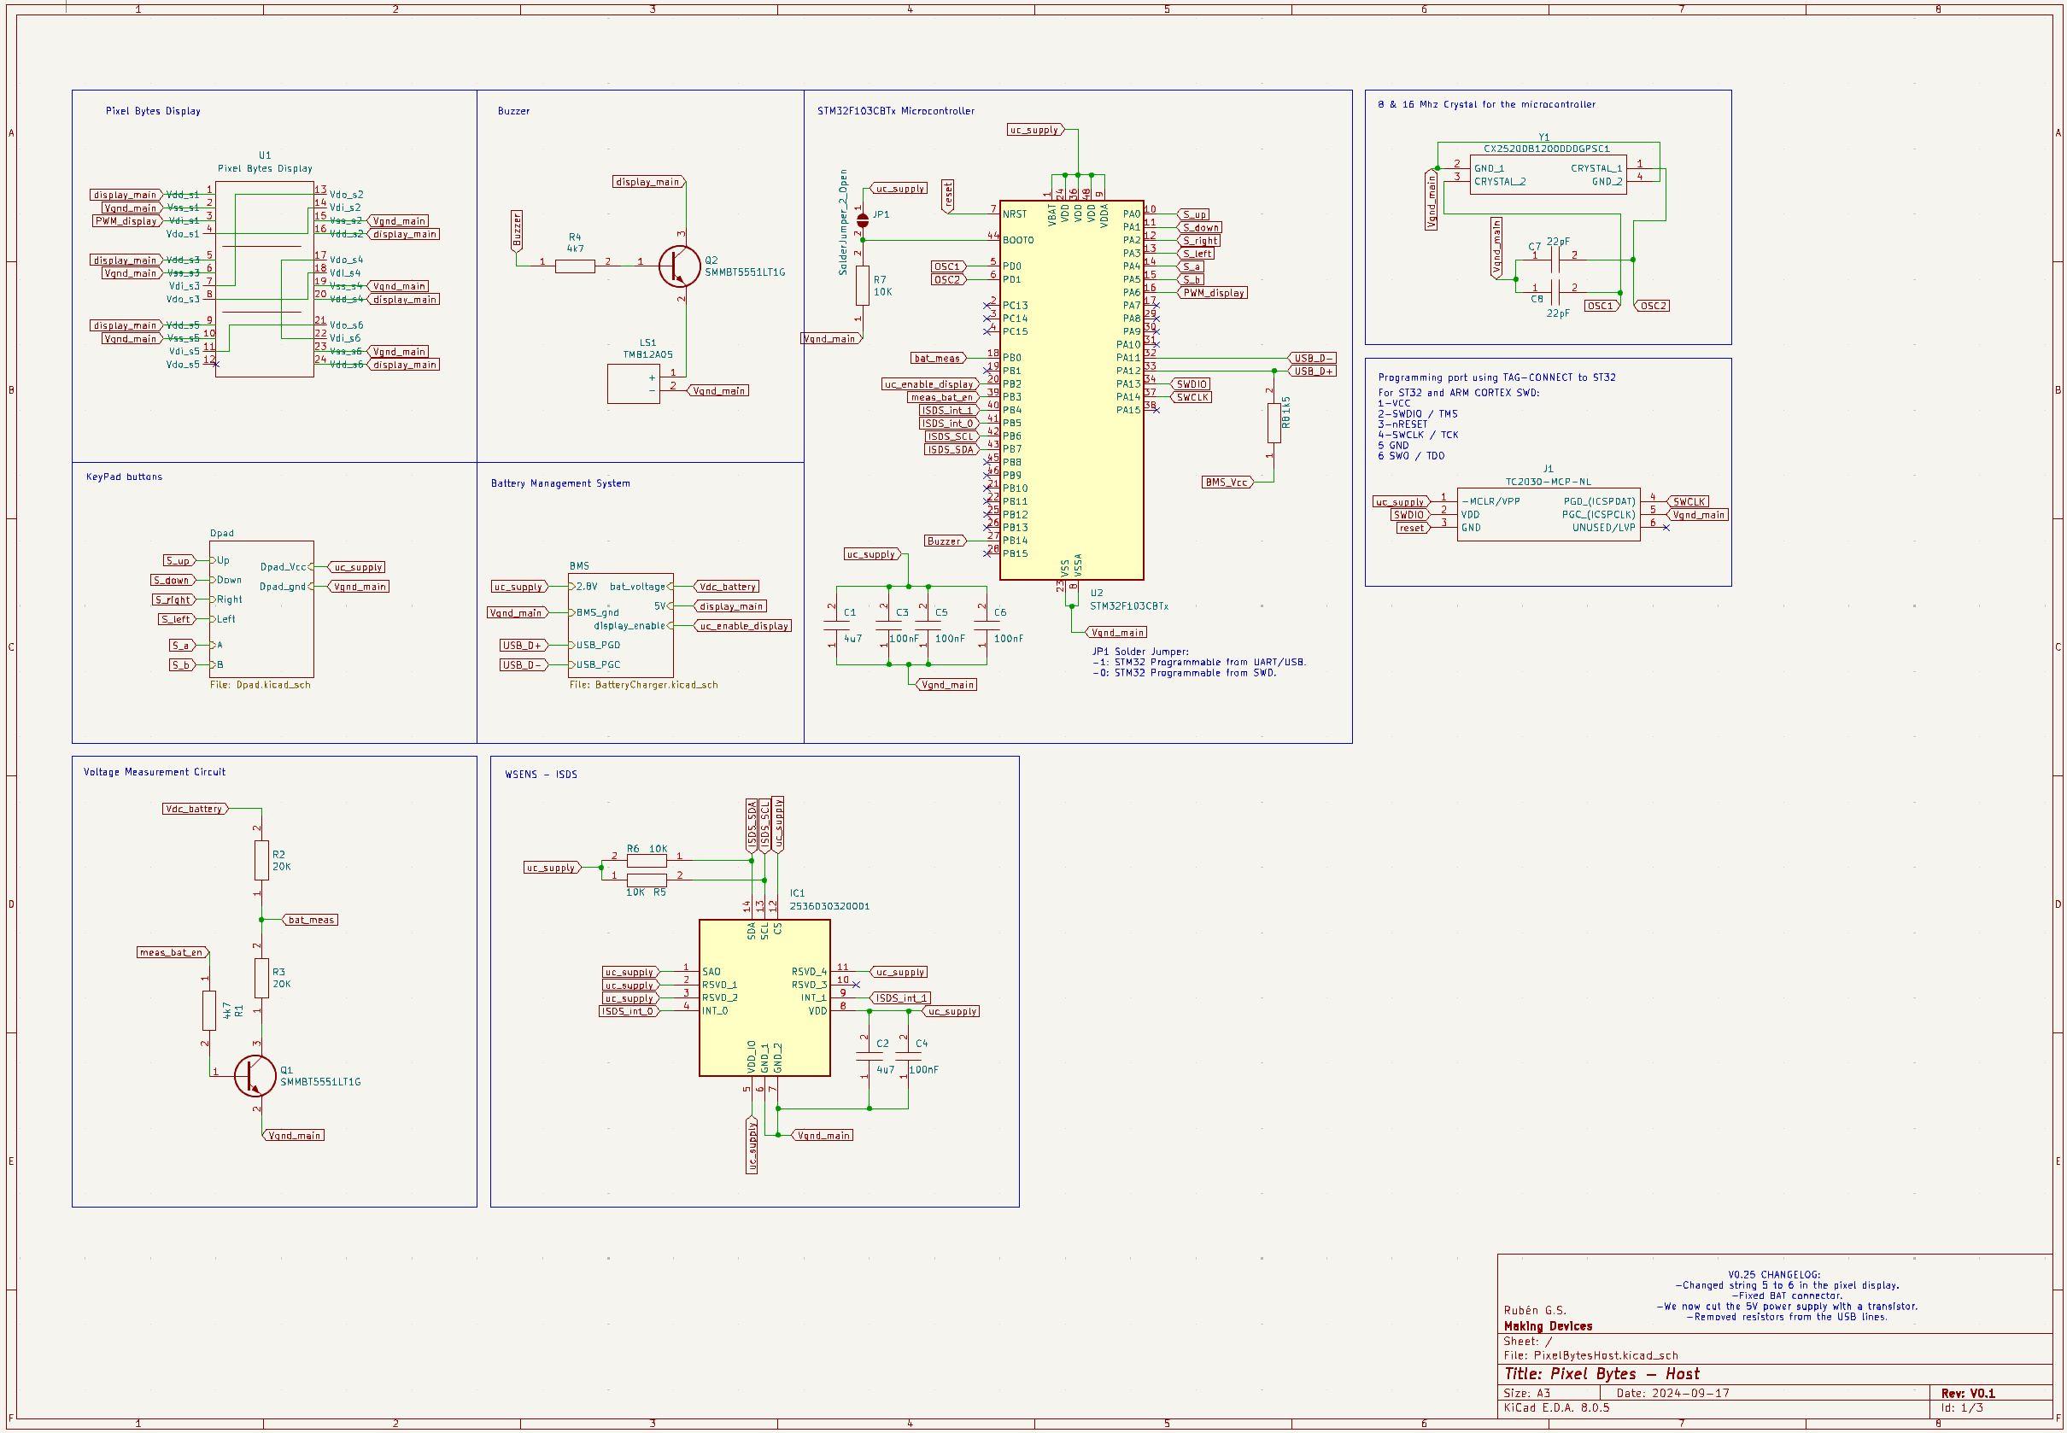Click the 'File: Dpad.kicad_sch' label
The image size is (2067, 1433).
coord(261,685)
